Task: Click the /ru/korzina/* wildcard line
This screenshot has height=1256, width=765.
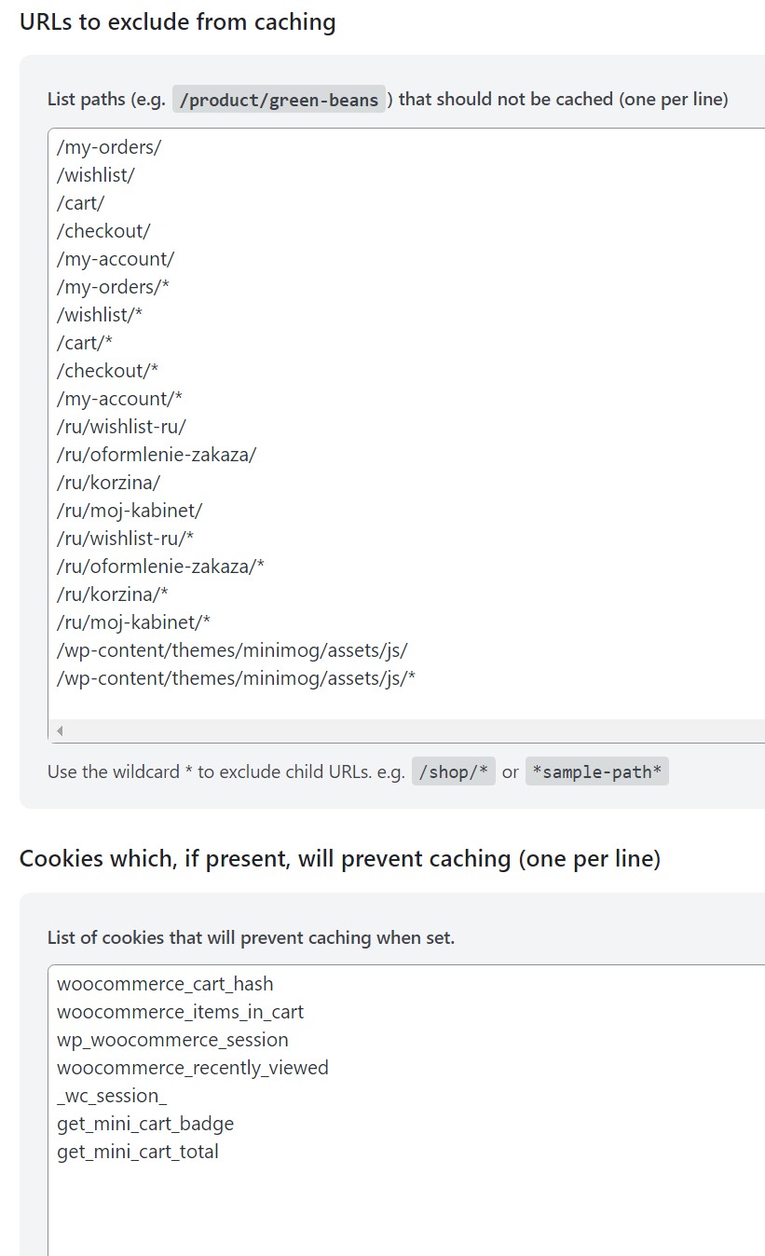Action: click(113, 594)
